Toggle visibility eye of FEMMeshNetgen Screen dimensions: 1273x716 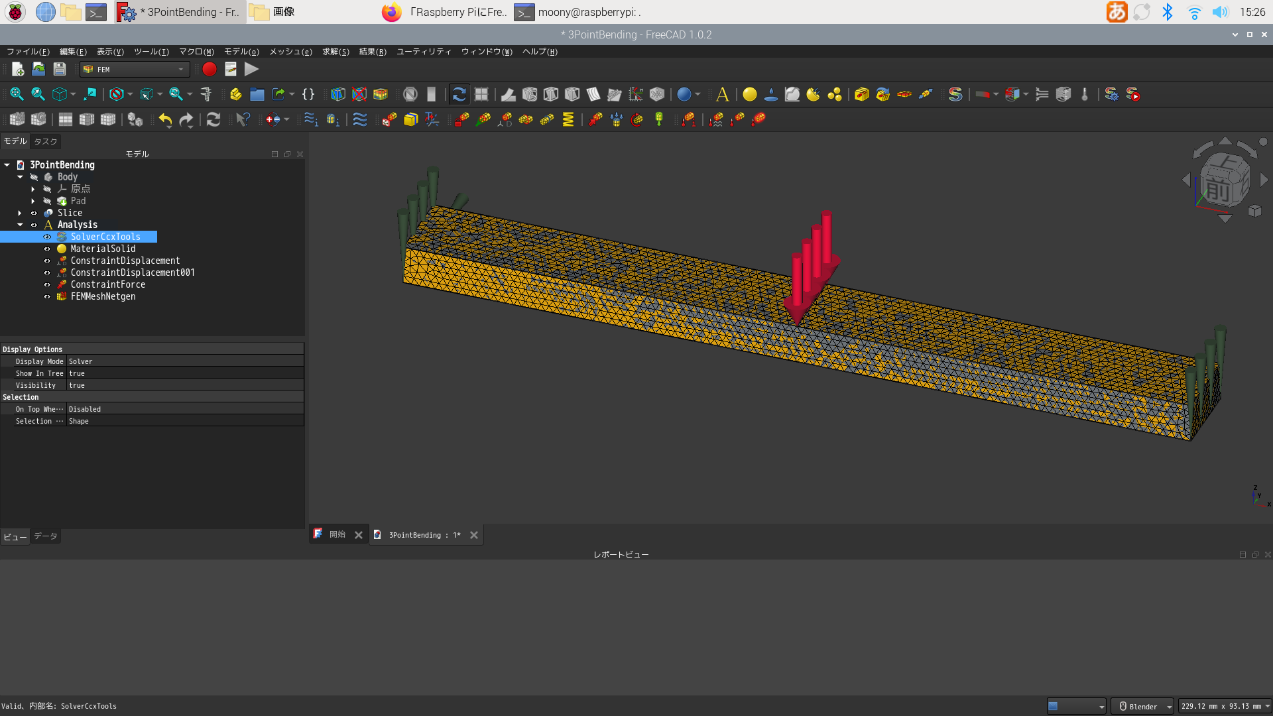(x=47, y=296)
